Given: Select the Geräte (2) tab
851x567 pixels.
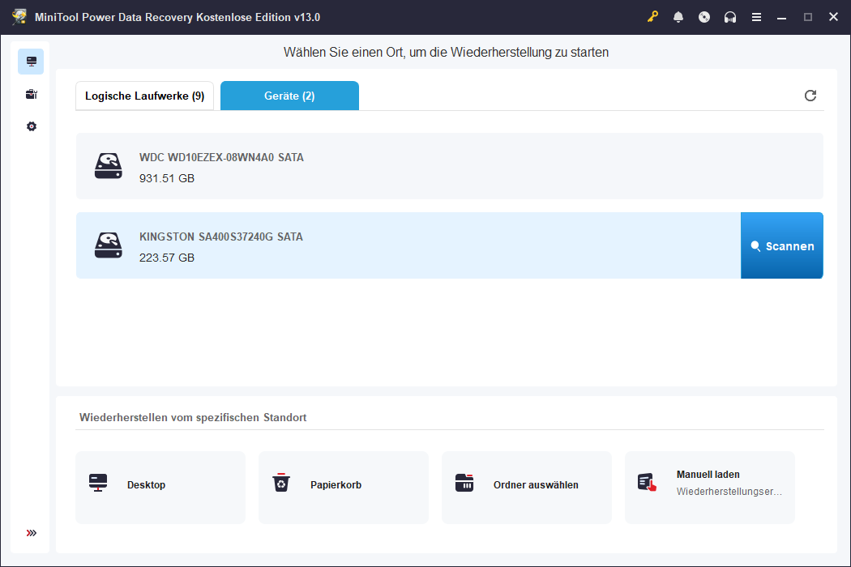Looking at the screenshot, I should 289,96.
